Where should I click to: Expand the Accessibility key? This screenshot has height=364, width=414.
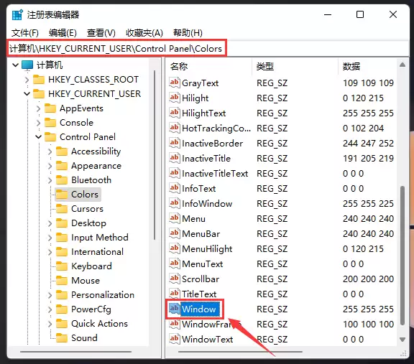tap(50, 151)
